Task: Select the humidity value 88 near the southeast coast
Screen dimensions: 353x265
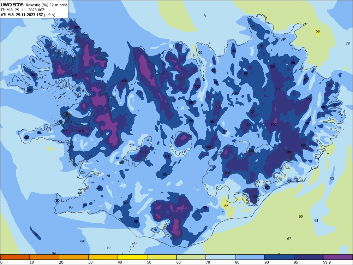Action: pyautogui.click(x=289, y=181)
